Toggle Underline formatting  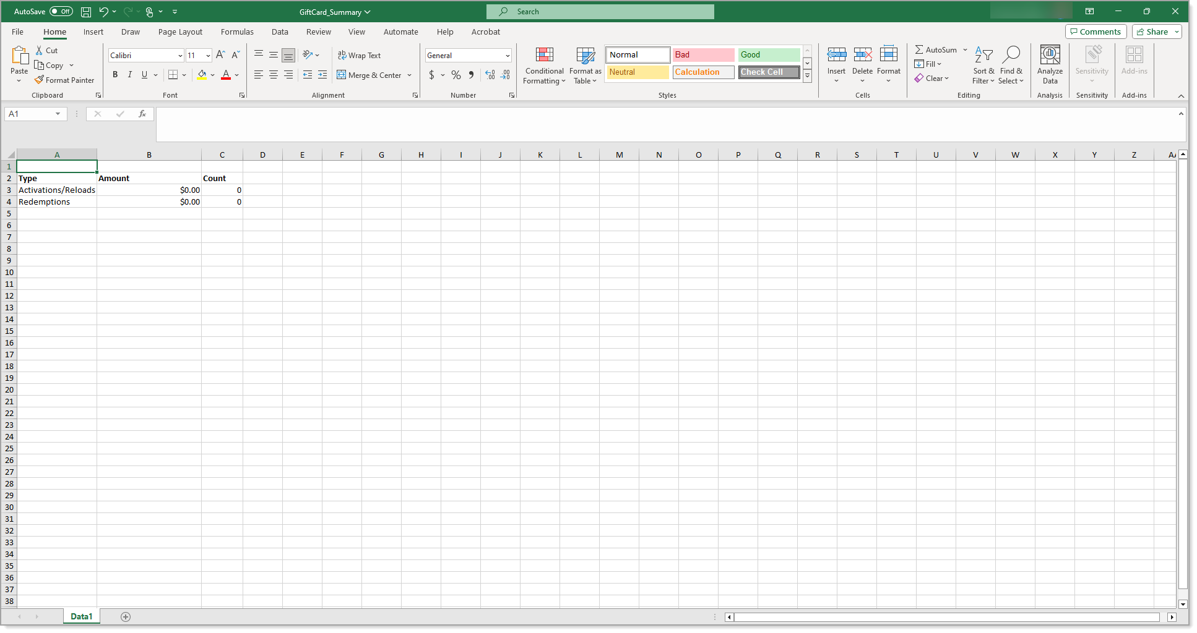(144, 75)
